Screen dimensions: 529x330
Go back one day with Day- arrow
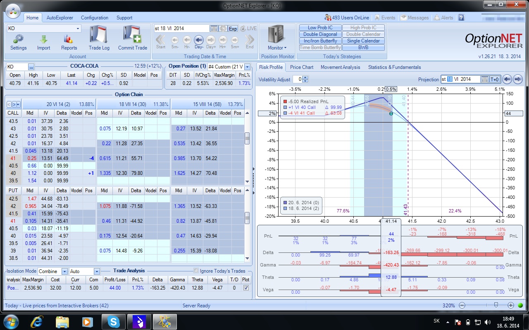pos(199,40)
